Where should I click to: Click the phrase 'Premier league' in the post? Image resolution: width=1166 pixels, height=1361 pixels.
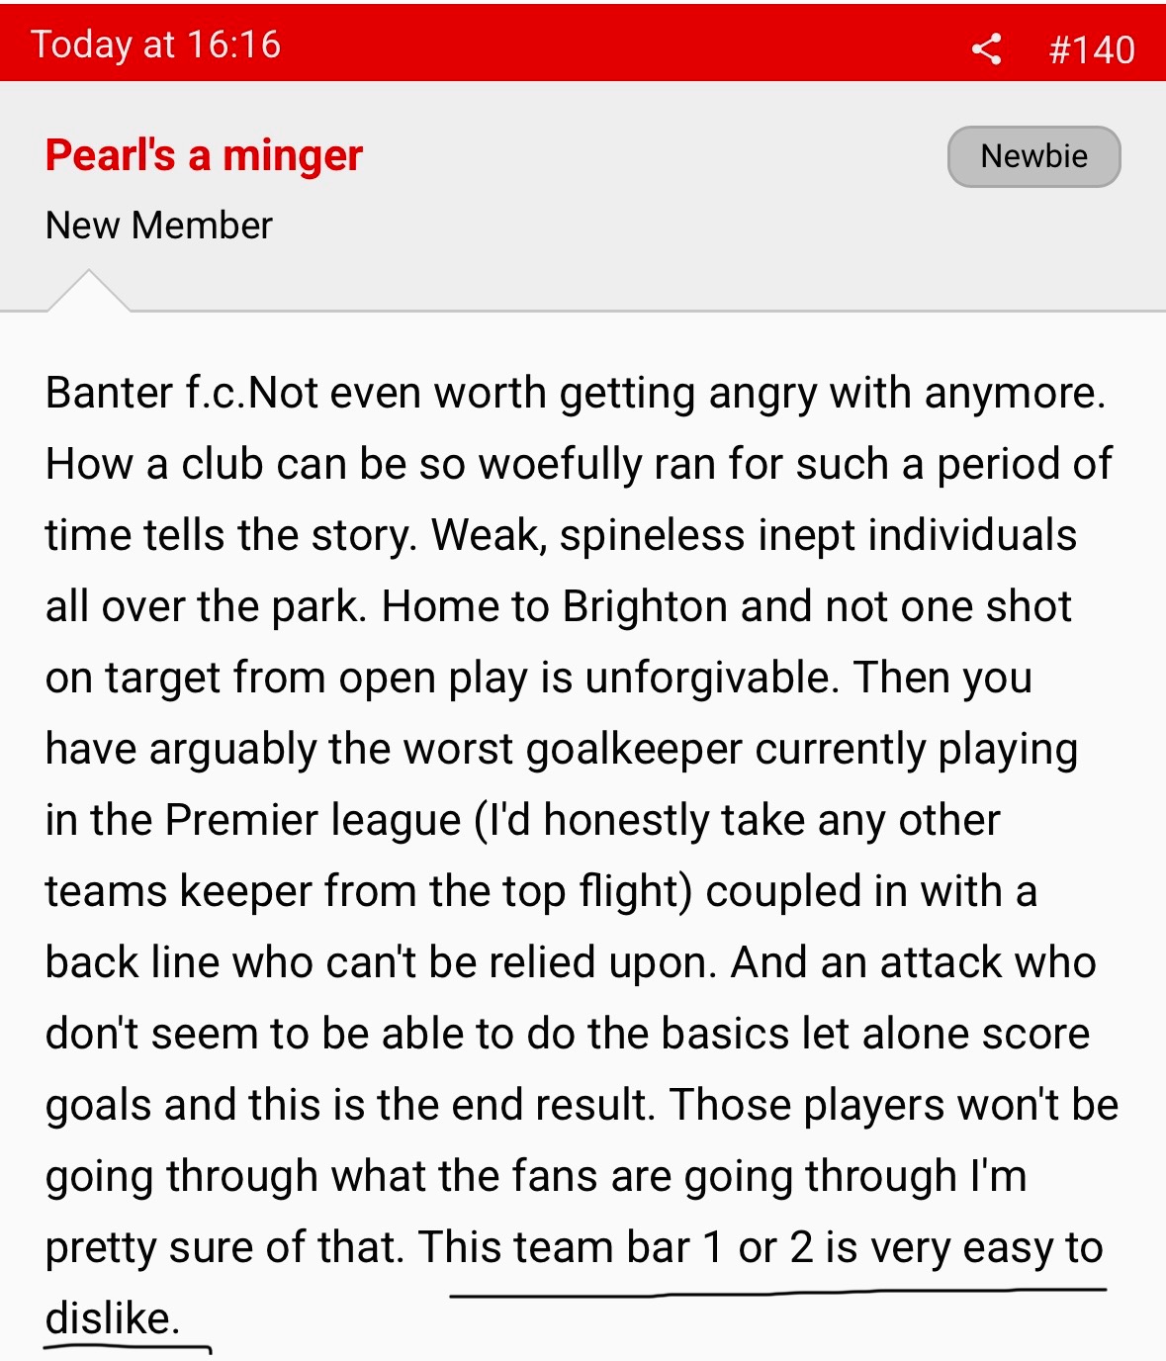(313, 821)
